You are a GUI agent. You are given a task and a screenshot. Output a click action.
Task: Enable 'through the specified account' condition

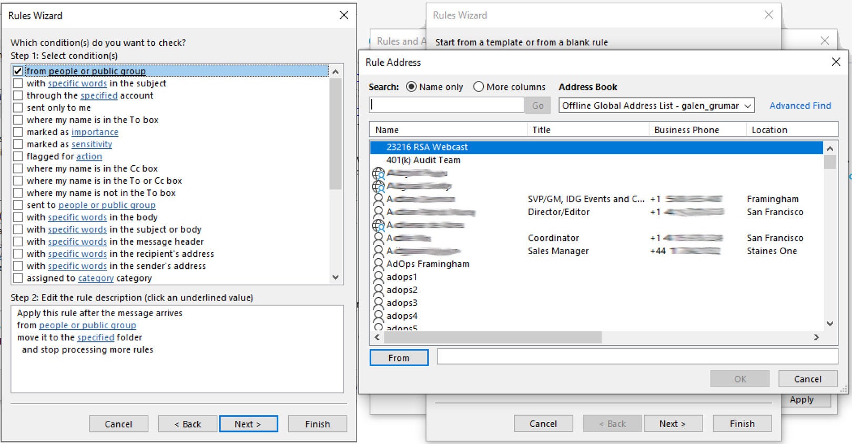click(18, 95)
